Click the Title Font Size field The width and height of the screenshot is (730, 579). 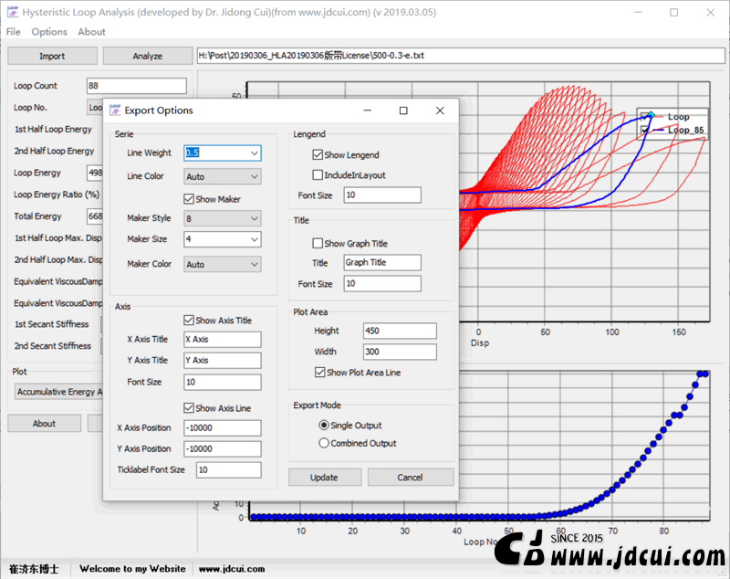point(382,283)
